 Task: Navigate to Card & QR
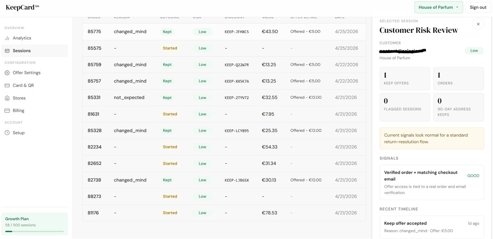click(x=35, y=86)
